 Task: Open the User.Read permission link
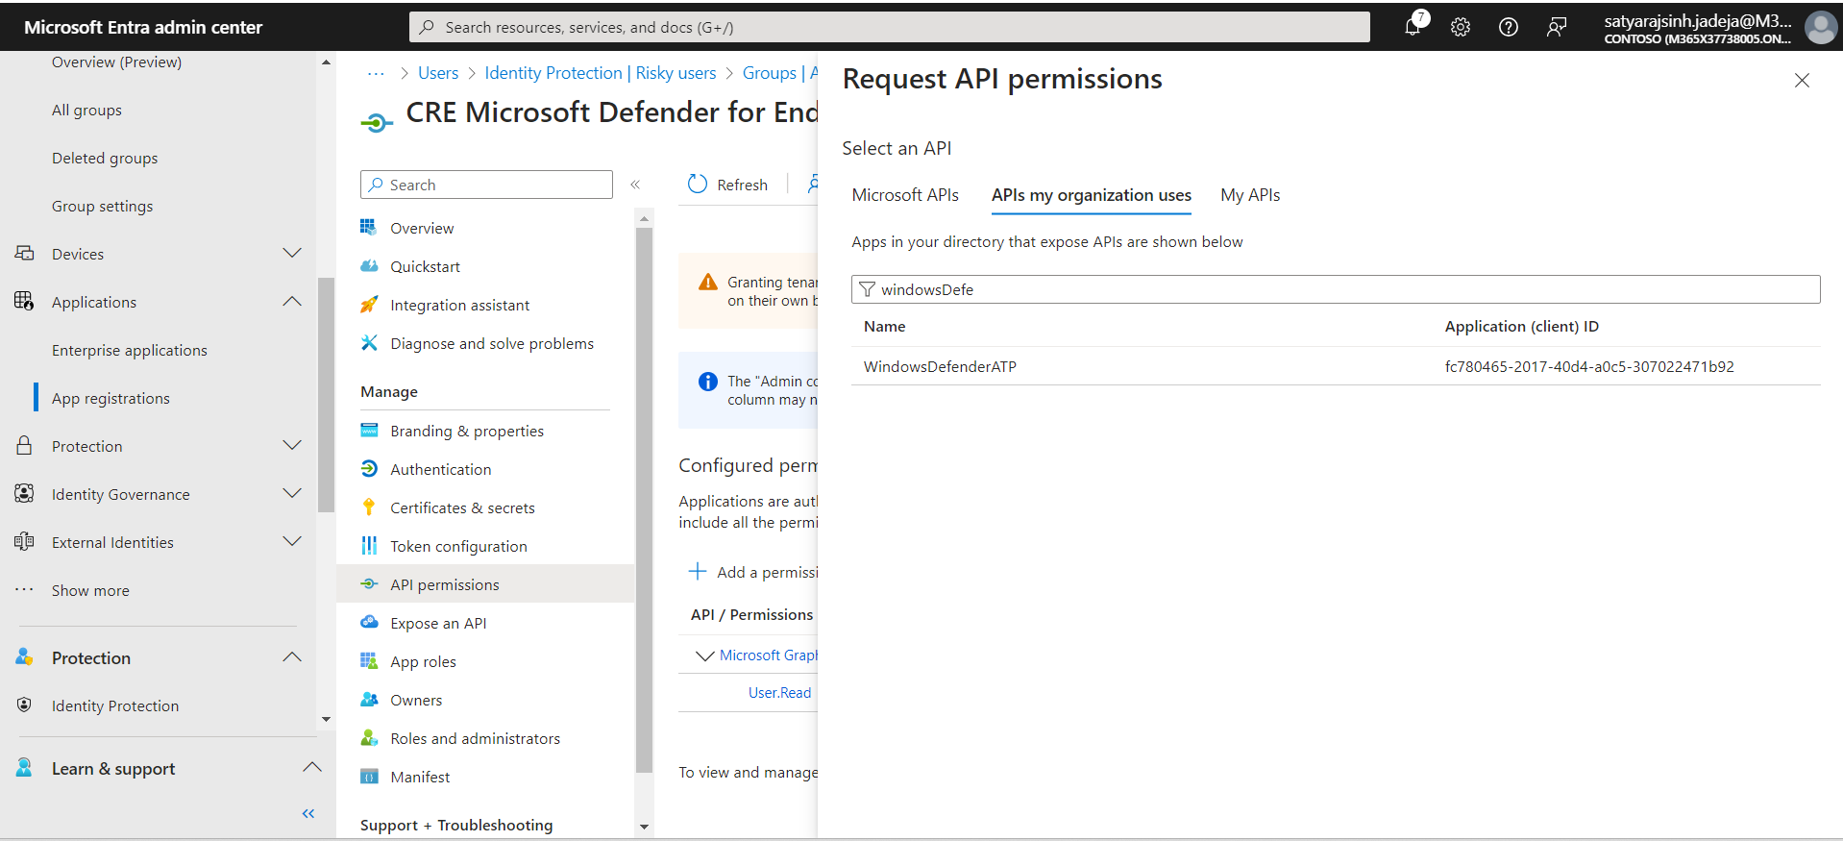[779, 693]
